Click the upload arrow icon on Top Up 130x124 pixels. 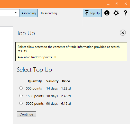pyautogui.click(x=87, y=13)
